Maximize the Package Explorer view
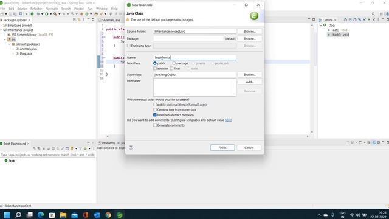The width and height of the screenshot is (389, 219). [x=93, y=19]
